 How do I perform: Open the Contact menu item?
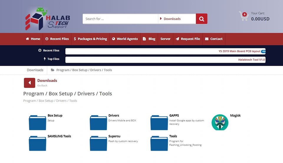pos(214,39)
